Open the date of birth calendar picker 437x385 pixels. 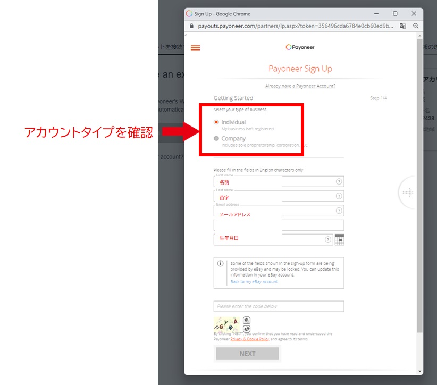click(340, 239)
